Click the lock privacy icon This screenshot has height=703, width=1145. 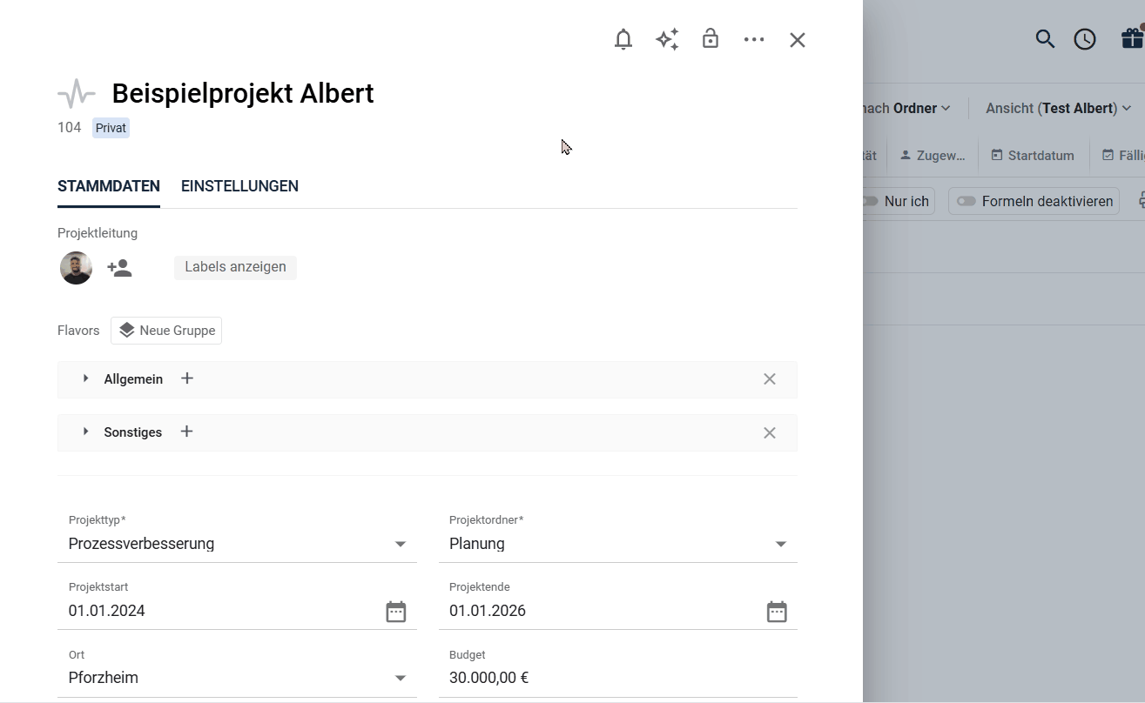[x=711, y=39]
